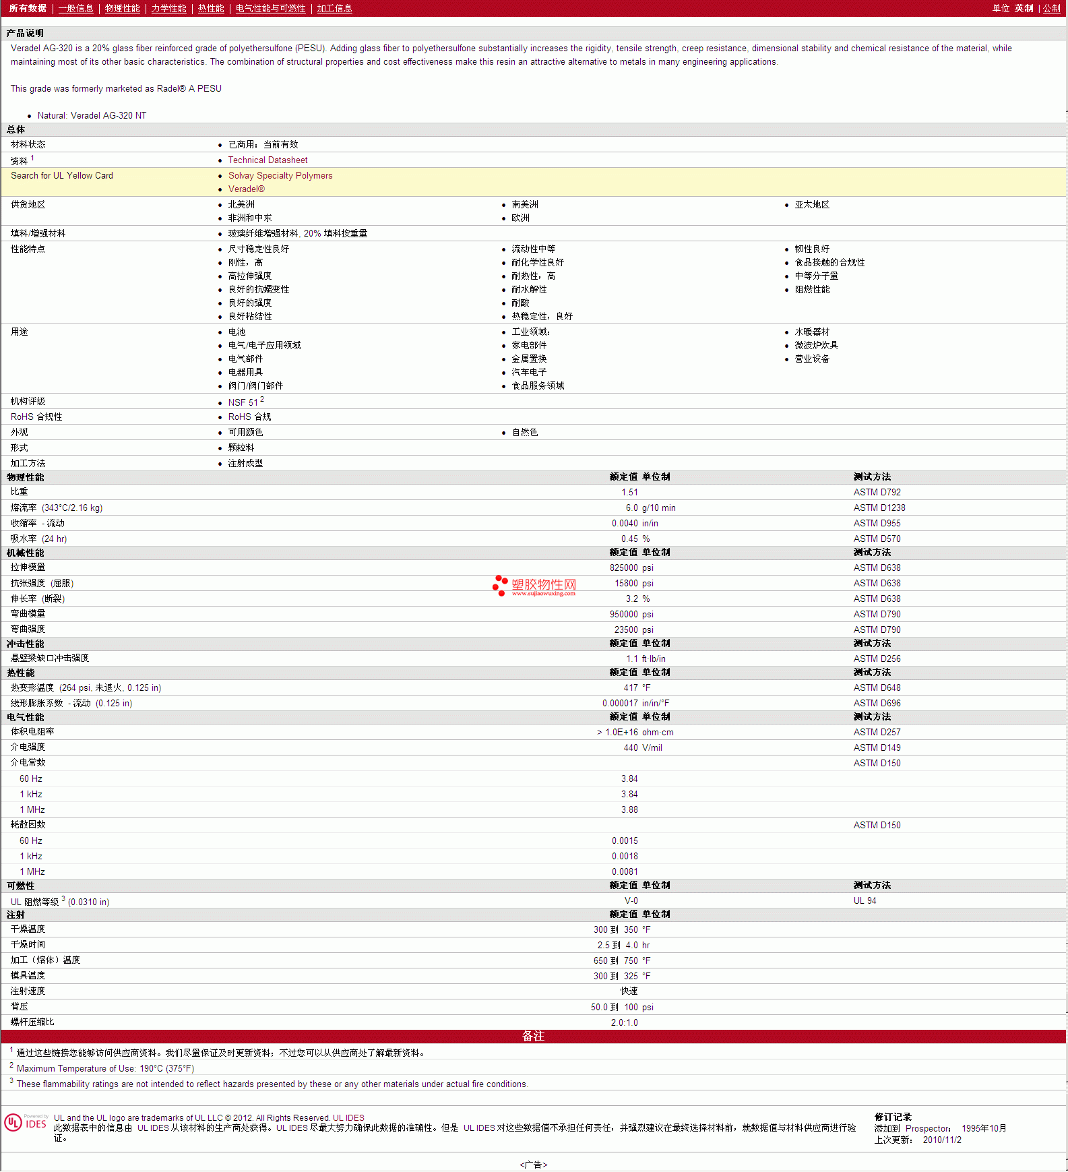The width and height of the screenshot is (1068, 1172).
Task: Jump to the 物理性能 tab
Action: point(122,8)
